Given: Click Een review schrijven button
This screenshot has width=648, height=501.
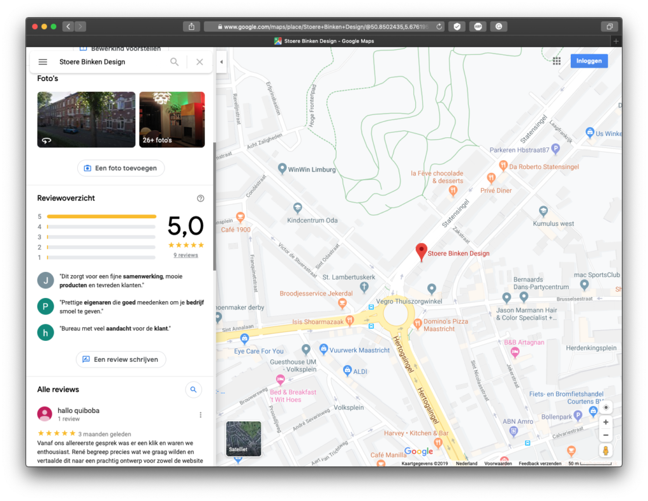Looking at the screenshot, I should coord(121,359).
